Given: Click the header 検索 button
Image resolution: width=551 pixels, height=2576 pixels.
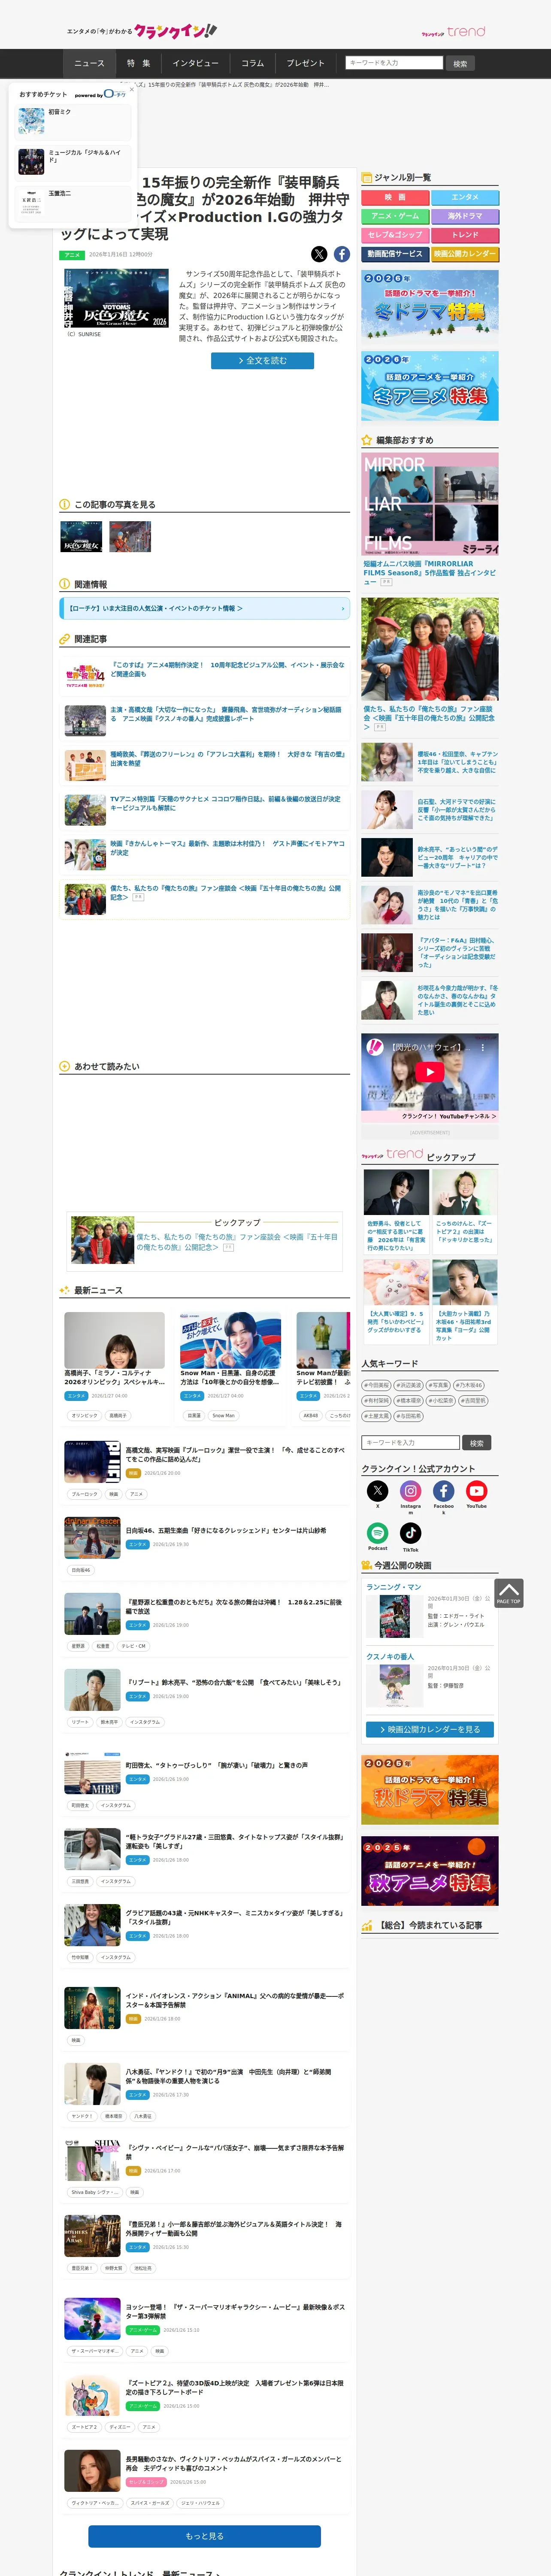Looking at the screenshot, I should 460,64.
